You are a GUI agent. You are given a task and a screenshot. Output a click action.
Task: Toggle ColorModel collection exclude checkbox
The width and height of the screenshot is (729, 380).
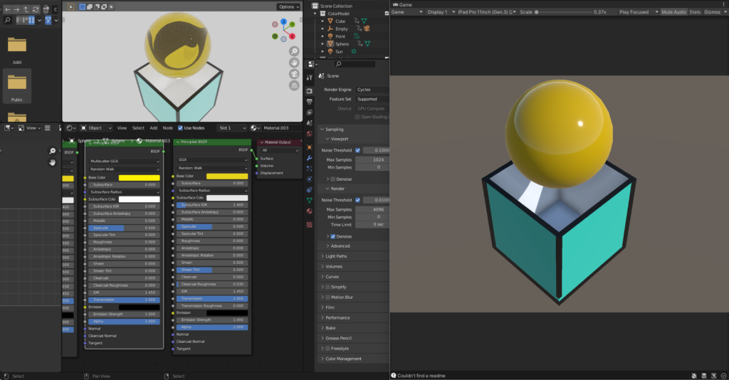tap(387, 14)
